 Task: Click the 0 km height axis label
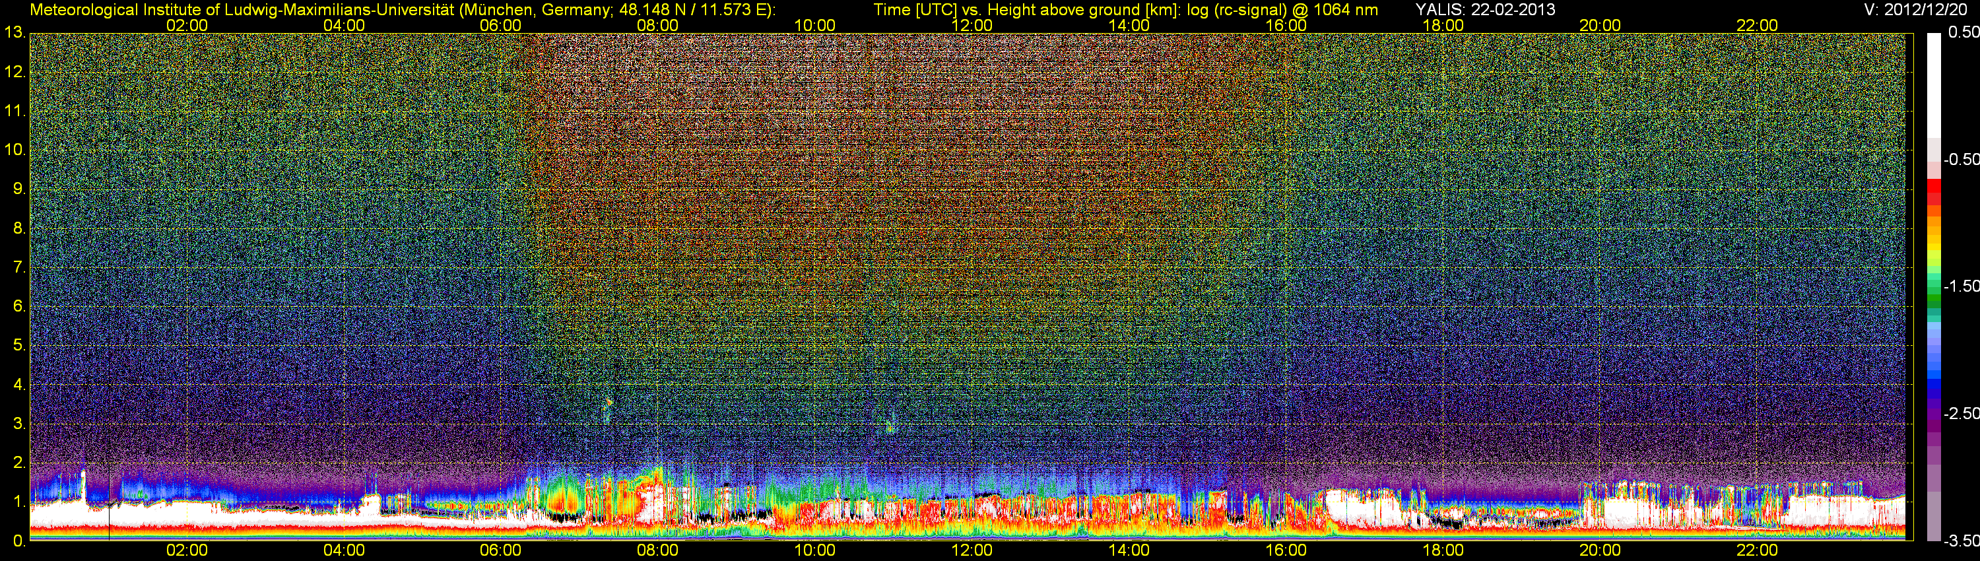pos(18,541)
